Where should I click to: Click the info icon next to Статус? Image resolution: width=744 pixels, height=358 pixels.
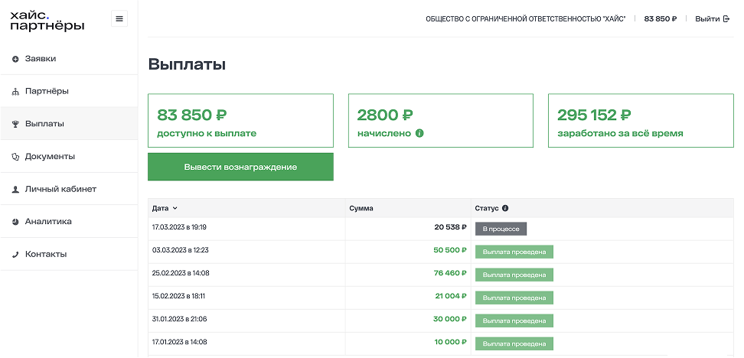(505, 208)
